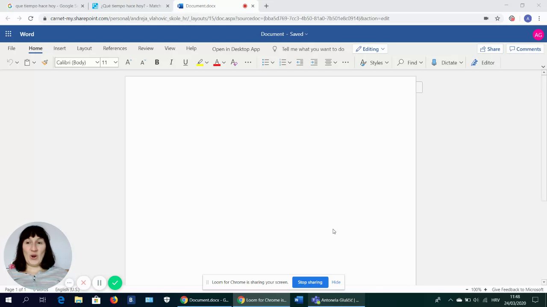Click the Undo arrow icon
The height and width of the screenshot is (307, 547).
(10, 63)
